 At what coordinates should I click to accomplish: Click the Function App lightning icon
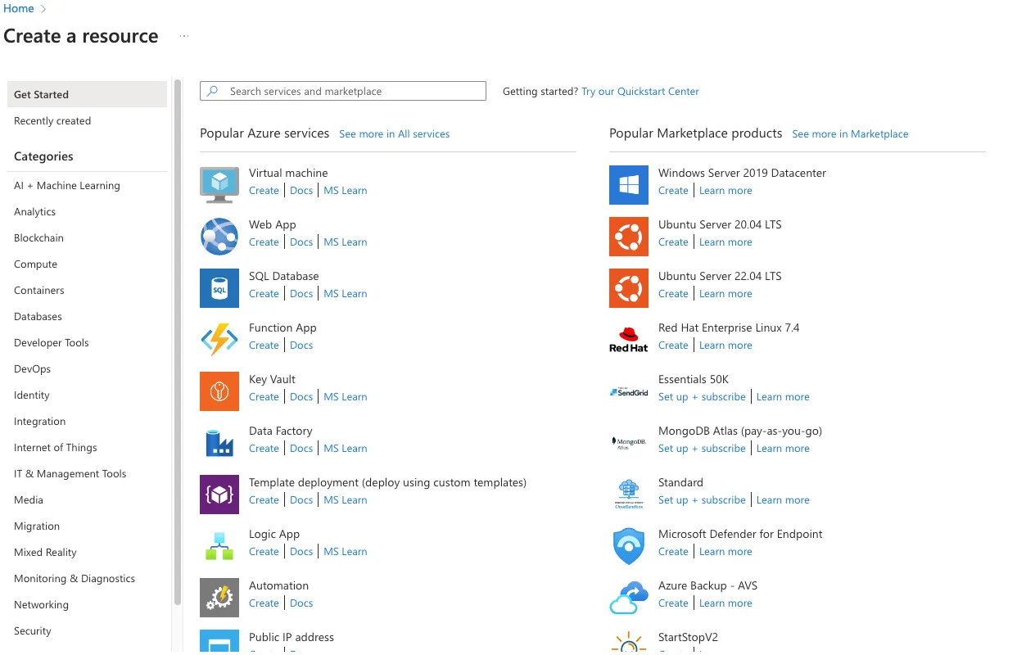[x=219, y=340]
